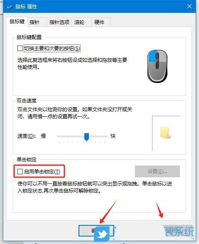Open the 指针选项 tab
This screenshot has width=199, height=244.
pos(59,22)
